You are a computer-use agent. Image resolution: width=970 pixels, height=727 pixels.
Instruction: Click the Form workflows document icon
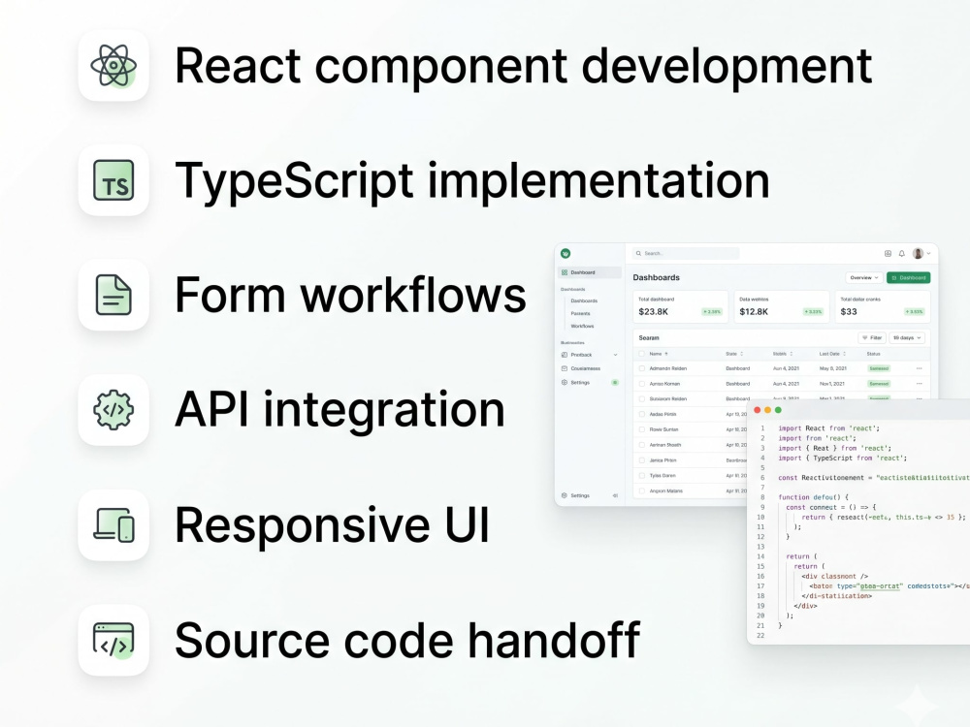pyautogui.click(x=113, y=295)
